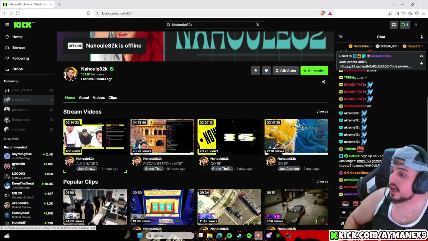Open Brave playlist music icon
Viewport: 428px width, 241px height.
tap(390, 13)
